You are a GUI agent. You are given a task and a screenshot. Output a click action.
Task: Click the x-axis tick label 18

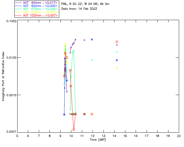tap(157, 136)
